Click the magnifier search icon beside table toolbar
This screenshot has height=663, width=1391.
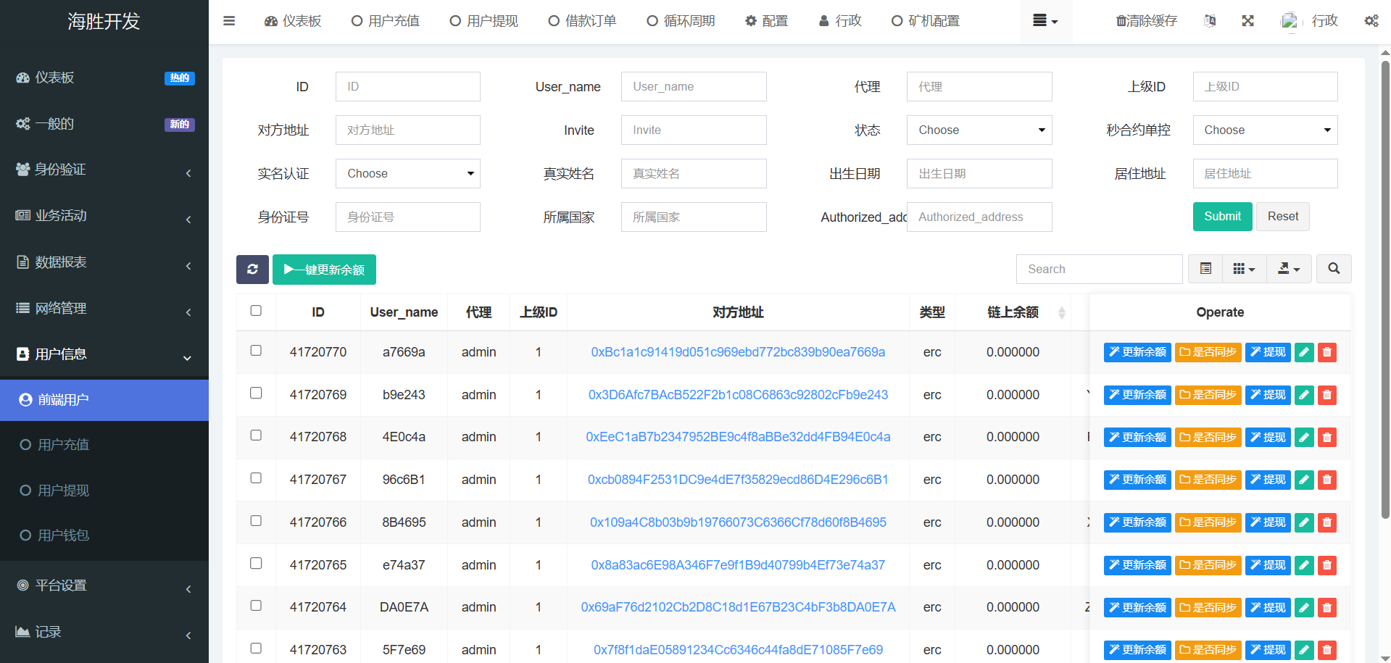1333,269
